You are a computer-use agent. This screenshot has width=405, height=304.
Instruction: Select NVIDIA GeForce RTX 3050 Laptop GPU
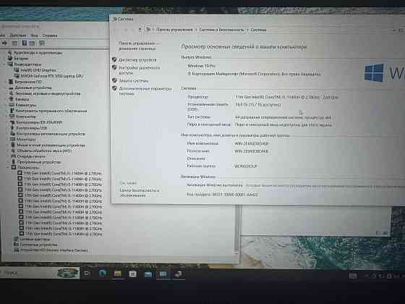(52, 76)
